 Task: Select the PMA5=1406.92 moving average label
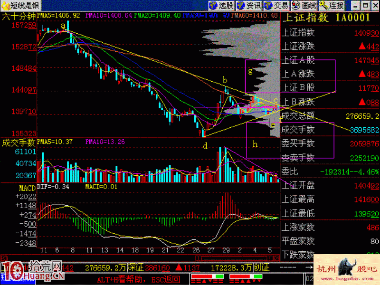(58, 16)
